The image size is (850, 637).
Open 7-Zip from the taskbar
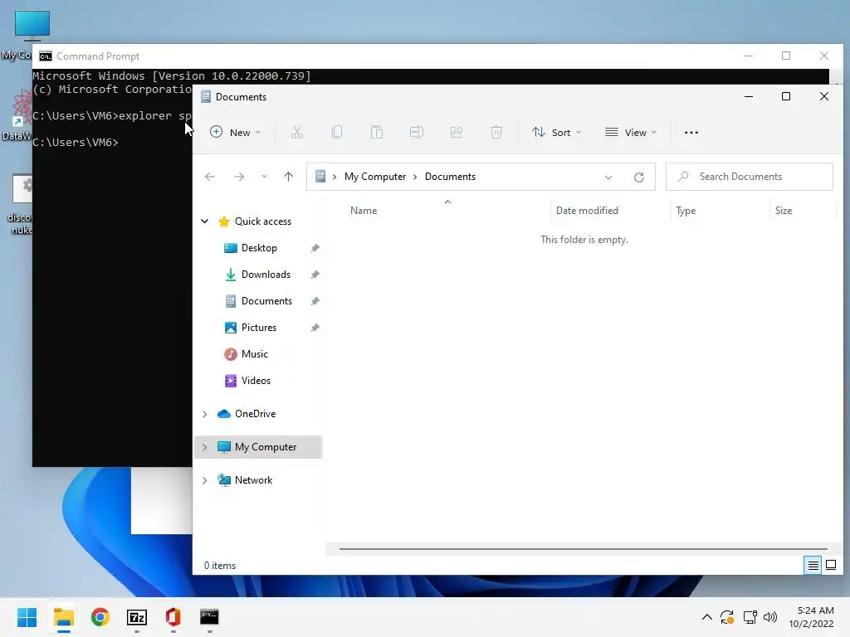[137, 617]
